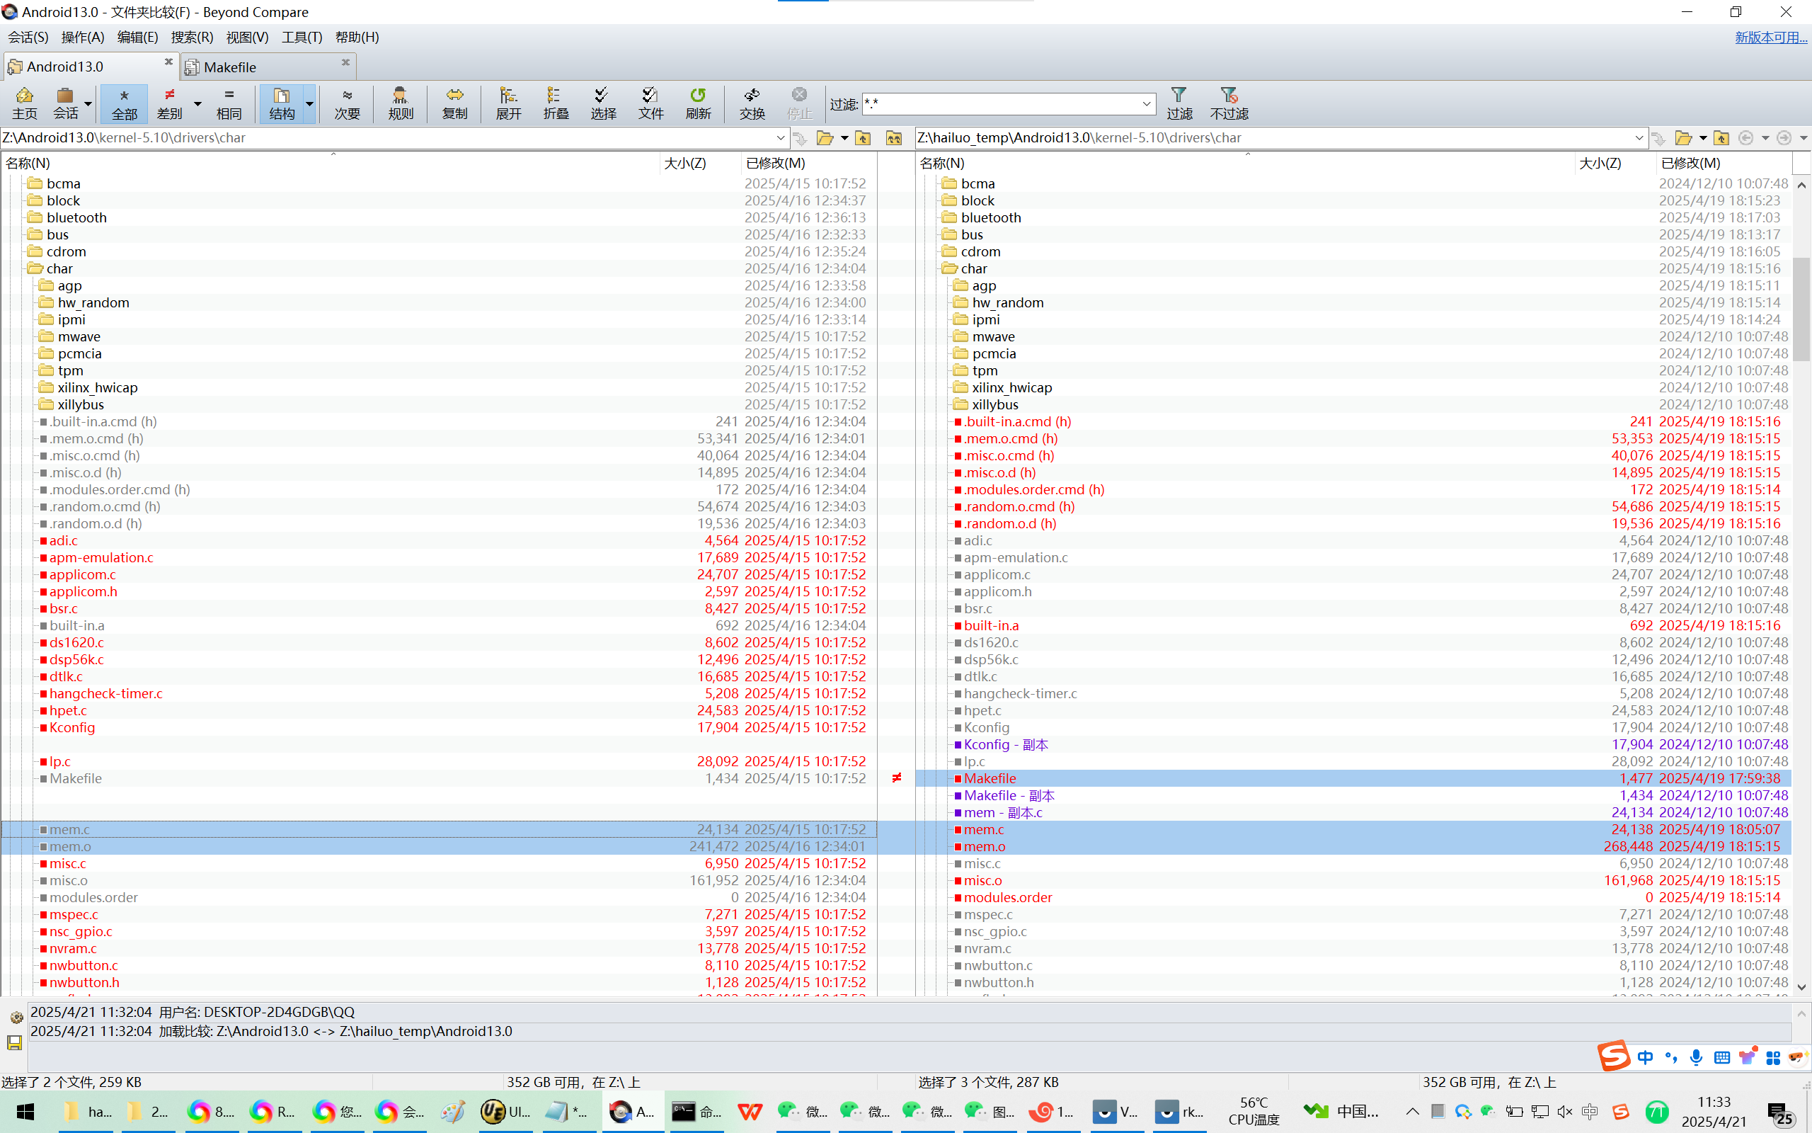
Task: Toggle Show Same (相同) display filter
Action: [229, 103]
